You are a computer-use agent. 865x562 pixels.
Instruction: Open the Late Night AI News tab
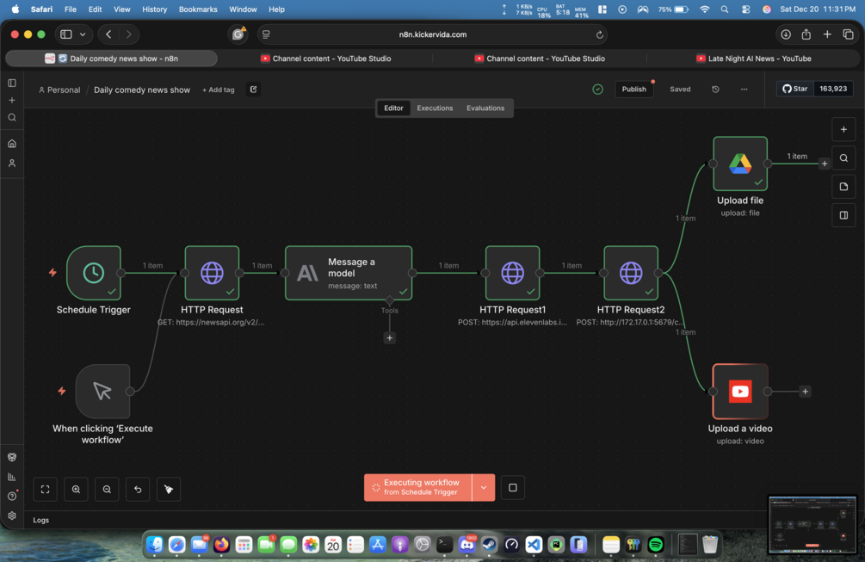click(x=754, y=59)
